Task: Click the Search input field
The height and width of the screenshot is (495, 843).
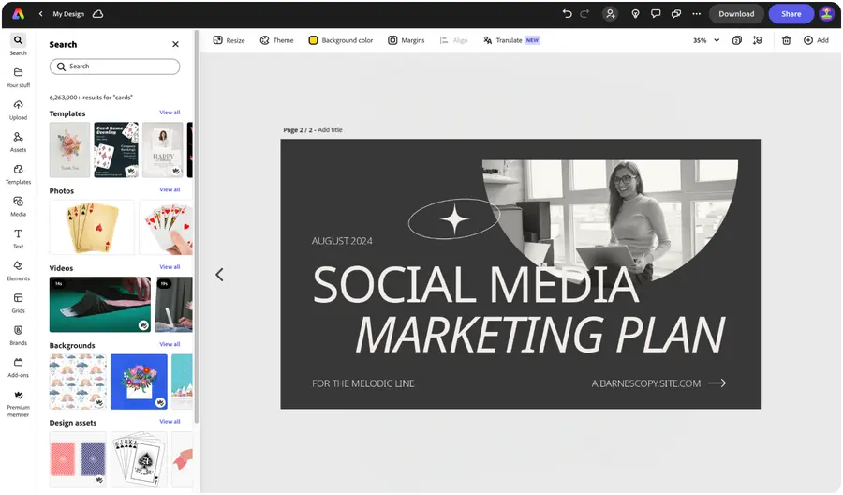Action: coord(114,67)
